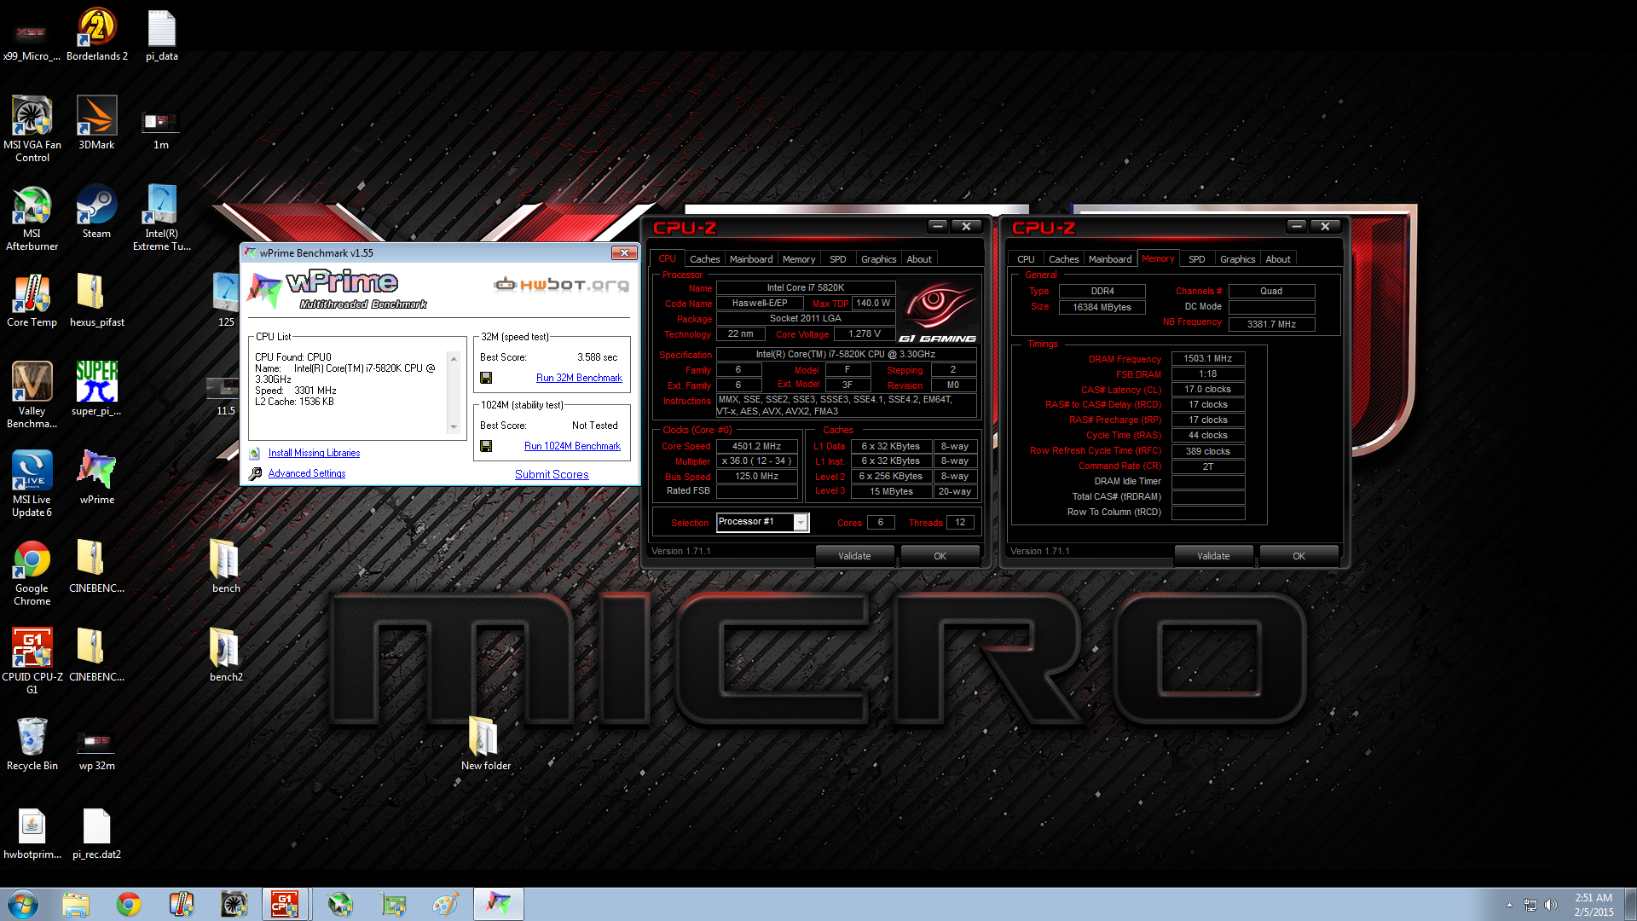Image resolution: width=1637 pixels, height=921 pixels.
Task: Open Caches tab in right CPU-Z window
Action: [x=1063, y=259]
